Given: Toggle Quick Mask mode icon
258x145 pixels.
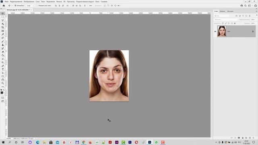Looking at the screenshot, I should coord(3,97).
